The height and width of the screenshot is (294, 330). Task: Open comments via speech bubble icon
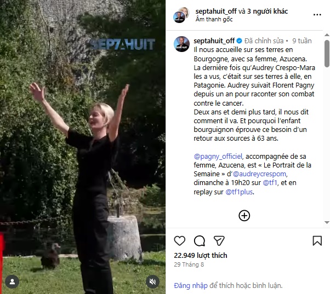(x=200, y=241)
